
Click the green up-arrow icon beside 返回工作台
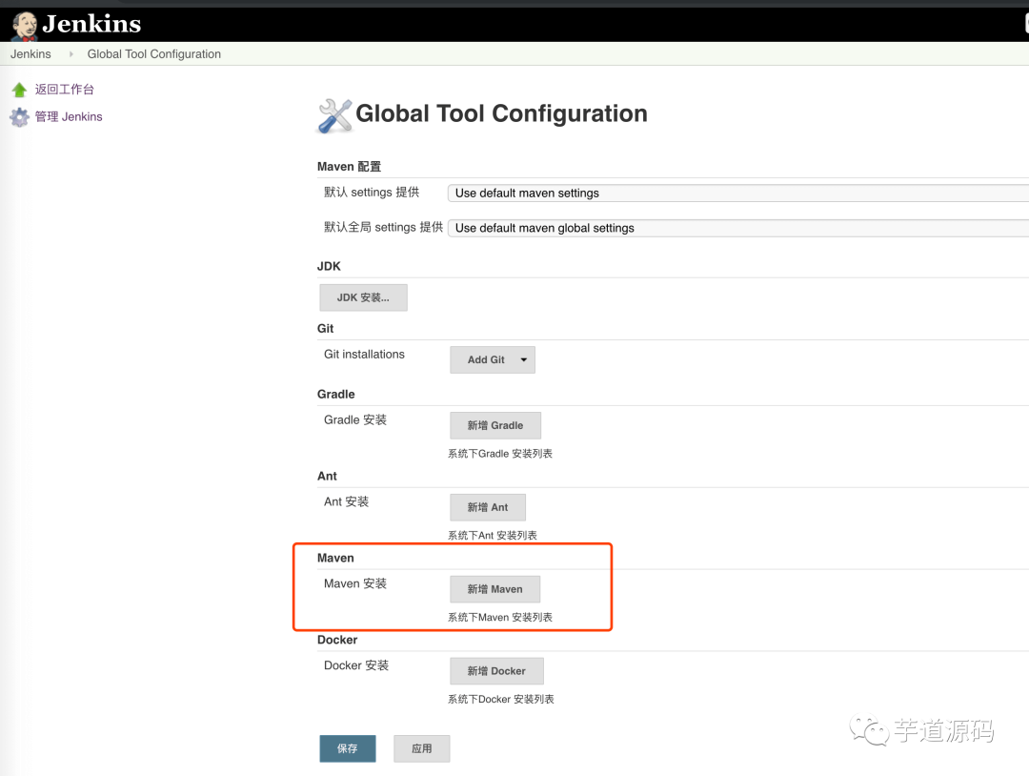(x=19, y=90)
